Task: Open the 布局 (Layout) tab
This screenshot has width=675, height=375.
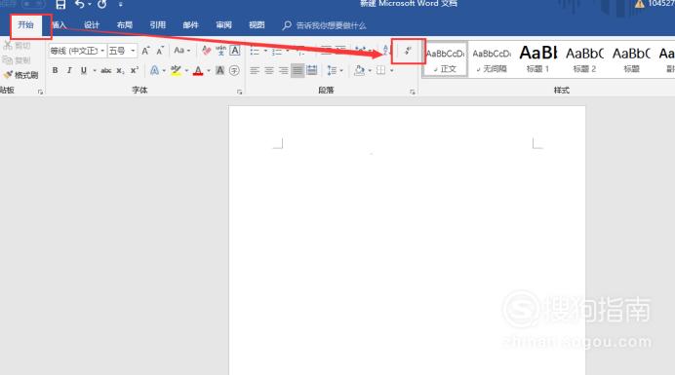Action: click(125, 25)
